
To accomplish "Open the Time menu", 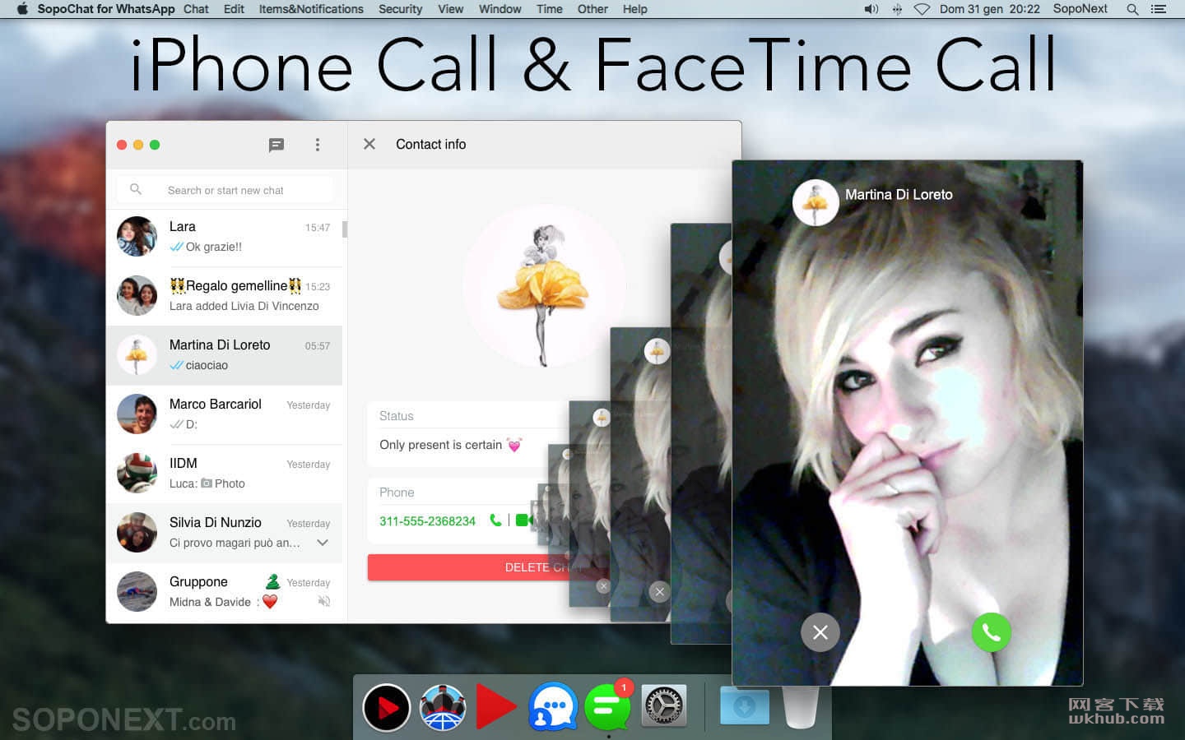I will pos(549,9).
